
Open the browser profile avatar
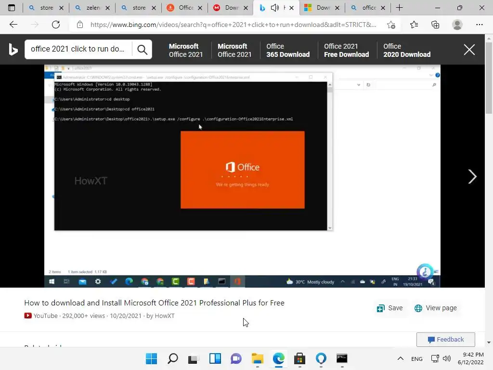457,25
